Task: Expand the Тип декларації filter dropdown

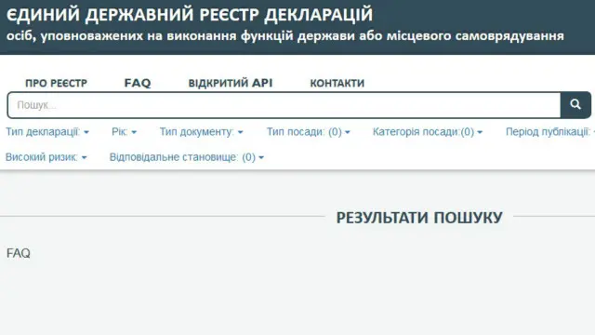Action: coord(47,132)
